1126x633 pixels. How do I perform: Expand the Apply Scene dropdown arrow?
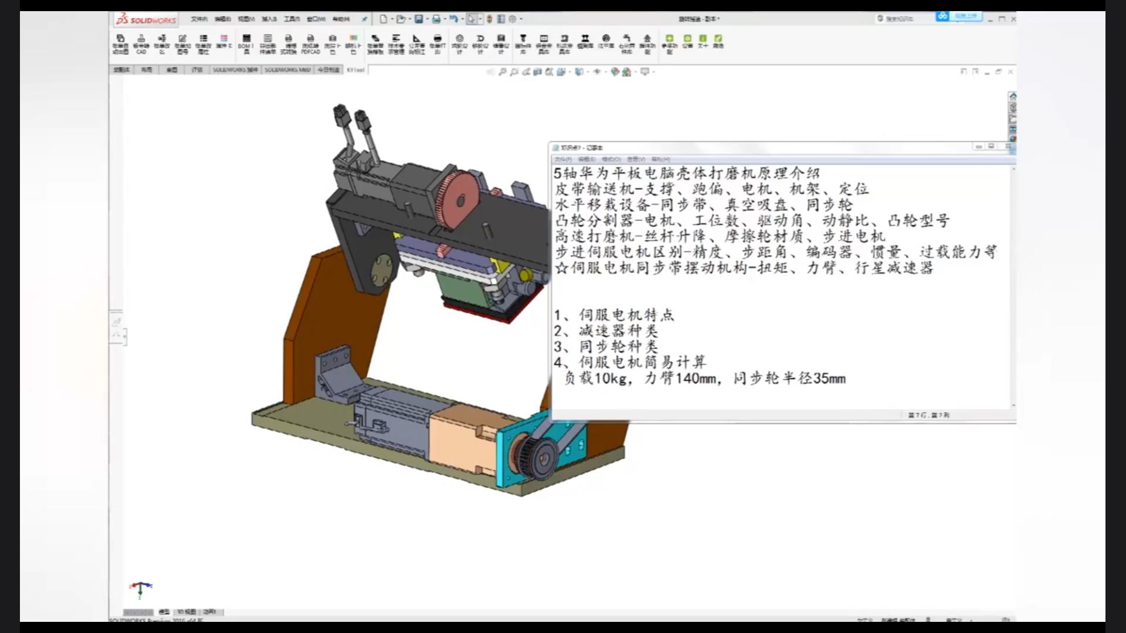pyautogui.click(x=635, y=72)
